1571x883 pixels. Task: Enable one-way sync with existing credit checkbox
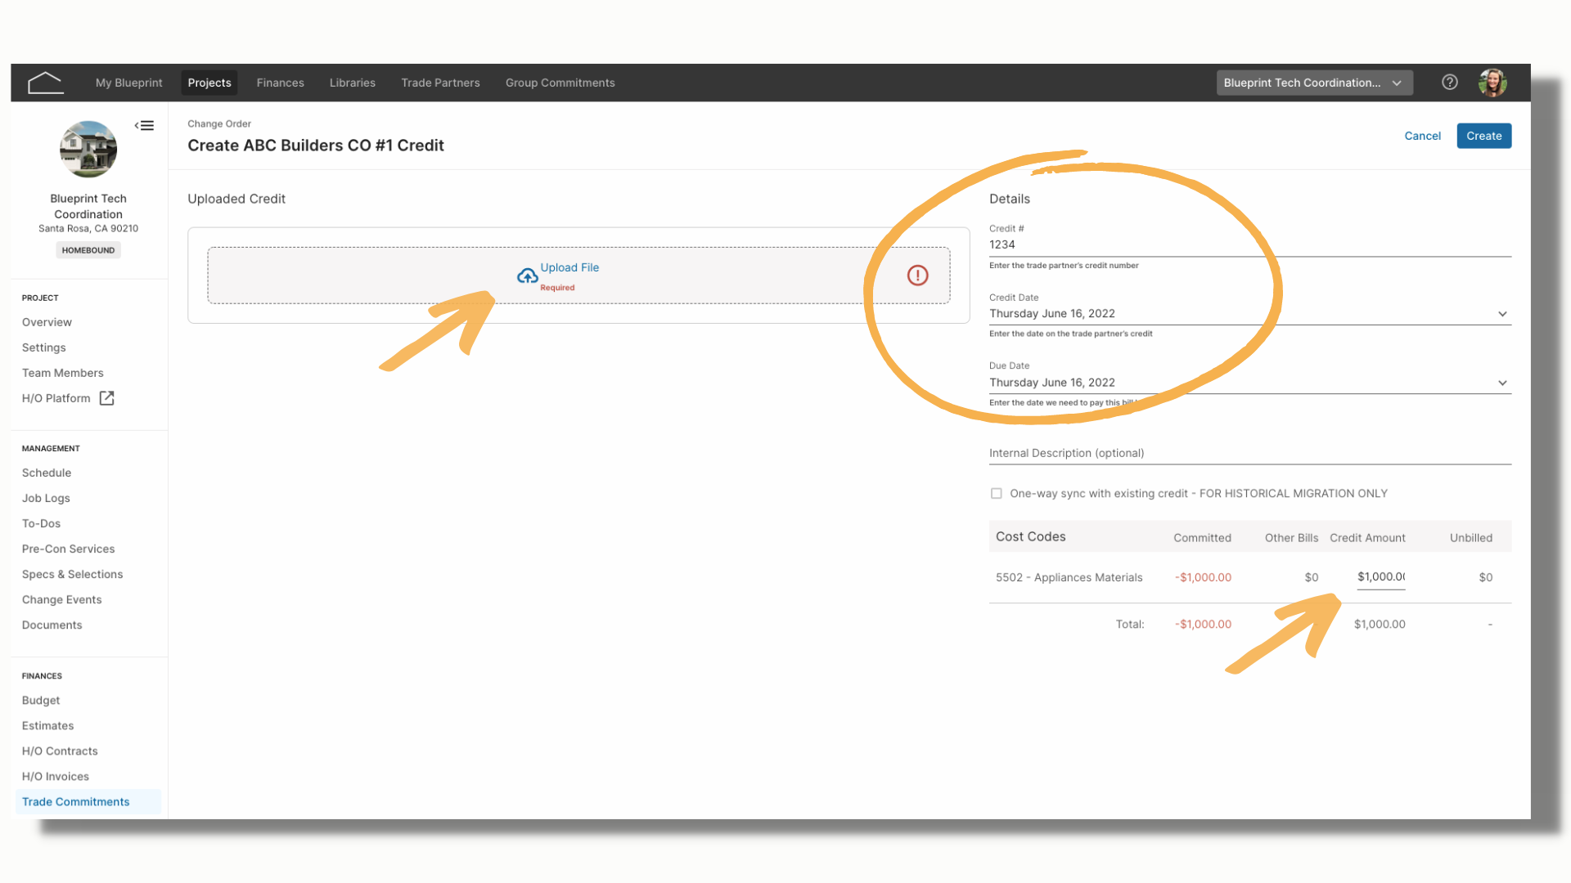(x=996, y=493)
